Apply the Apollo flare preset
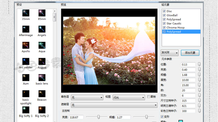218x122 pixels. click(26, 45)
